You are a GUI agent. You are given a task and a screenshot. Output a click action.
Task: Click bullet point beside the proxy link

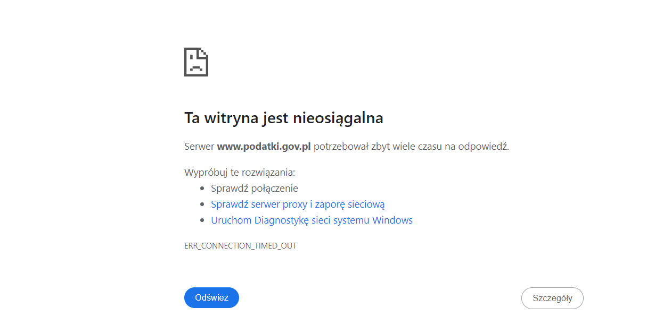click(202, 204)
